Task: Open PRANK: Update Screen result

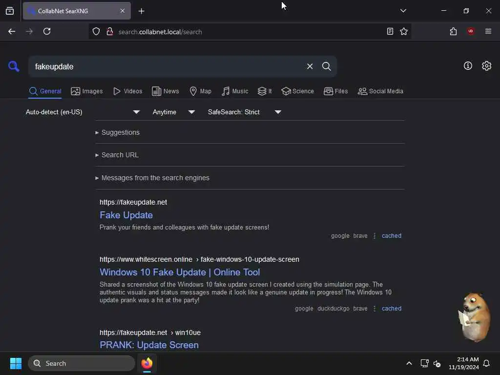Action: point(149,345)
